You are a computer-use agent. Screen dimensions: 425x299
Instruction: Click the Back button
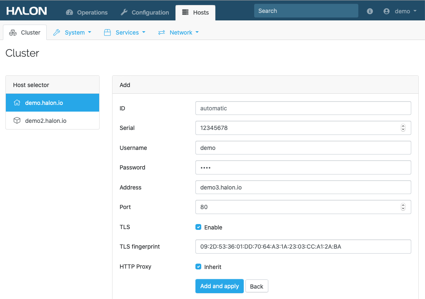pos(257,286)
